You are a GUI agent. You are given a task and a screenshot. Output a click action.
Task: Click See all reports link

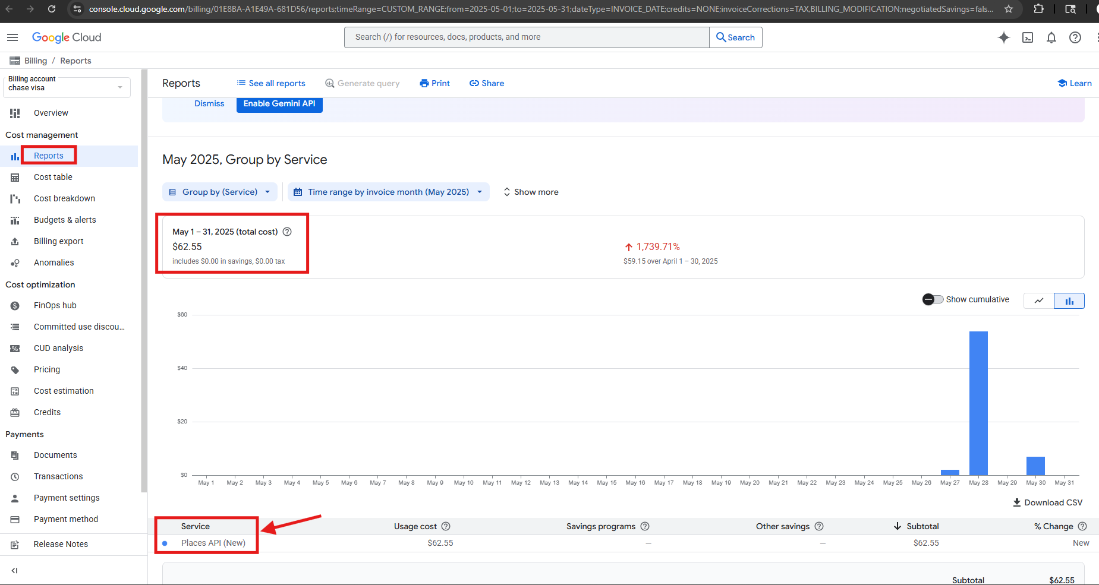pos(271,83)
